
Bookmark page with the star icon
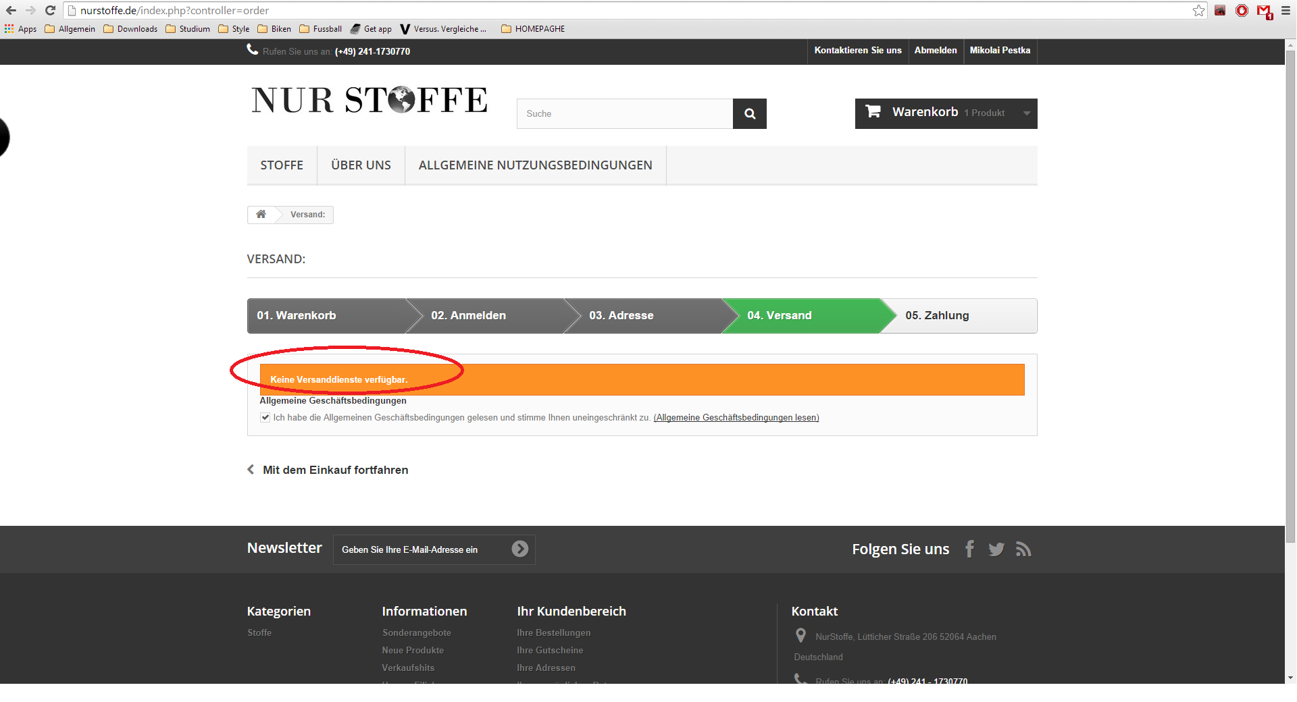click(x=1198, y=10)
